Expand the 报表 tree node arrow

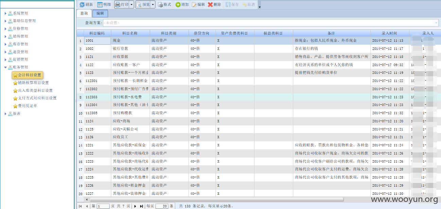click(x=5, y=114)
